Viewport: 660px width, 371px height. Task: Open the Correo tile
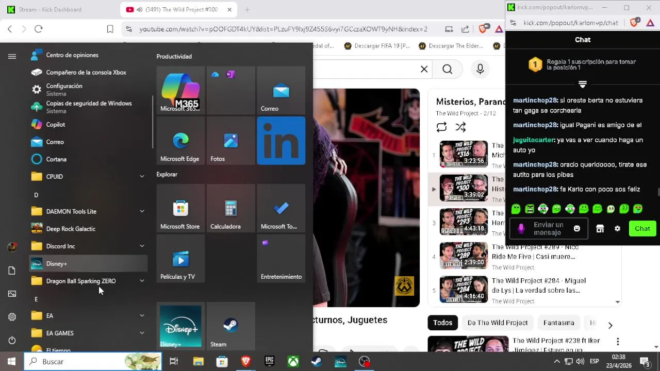281,90
